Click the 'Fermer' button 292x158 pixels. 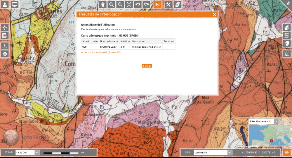click(147, 66)
